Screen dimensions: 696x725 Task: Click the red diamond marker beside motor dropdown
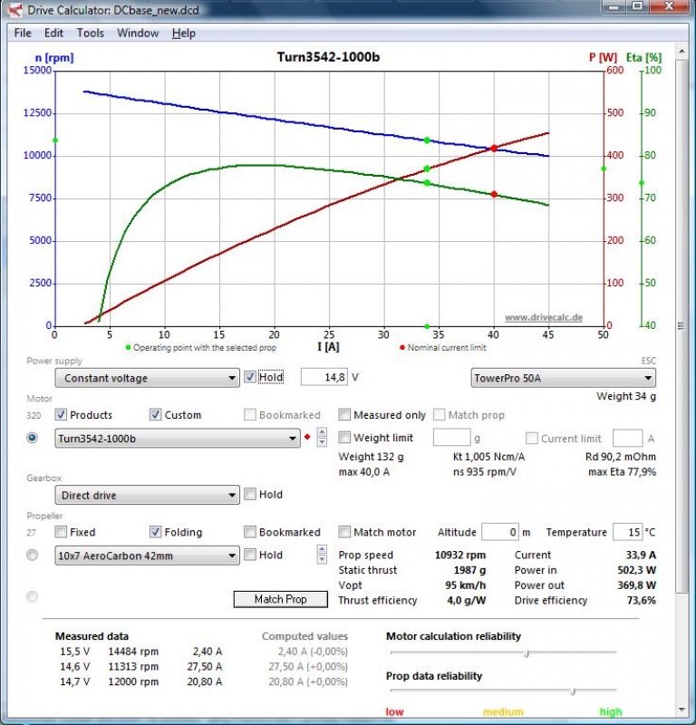tap(307, 439)
